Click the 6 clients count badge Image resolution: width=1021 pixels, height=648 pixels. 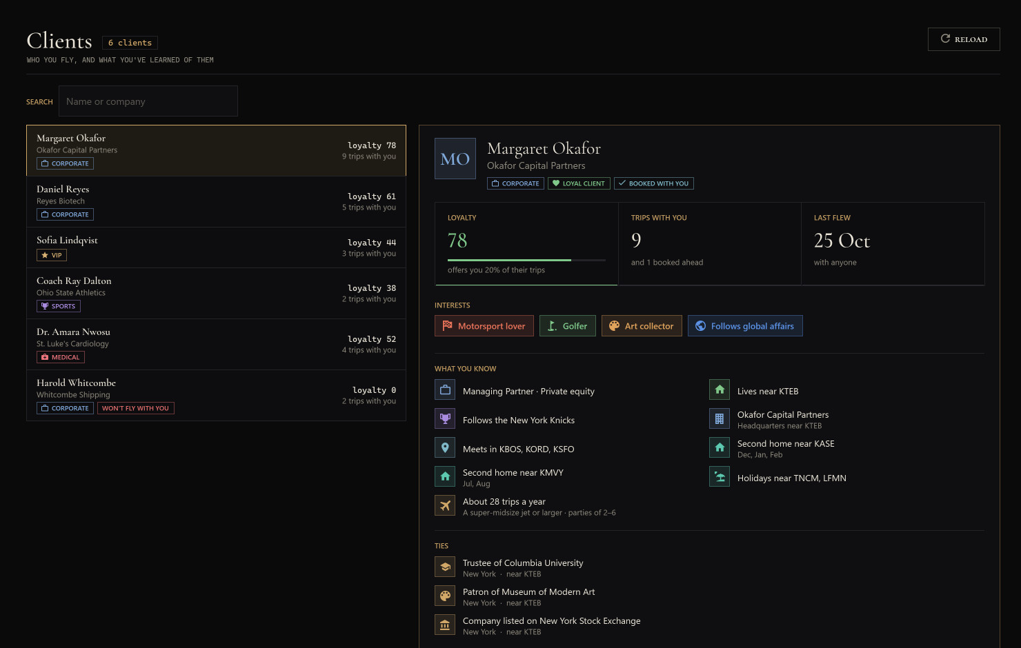(x=130, y=43)
